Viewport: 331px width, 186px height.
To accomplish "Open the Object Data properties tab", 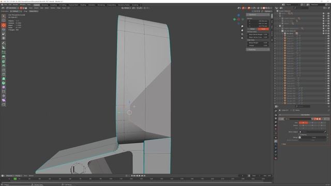I will 276,155.
